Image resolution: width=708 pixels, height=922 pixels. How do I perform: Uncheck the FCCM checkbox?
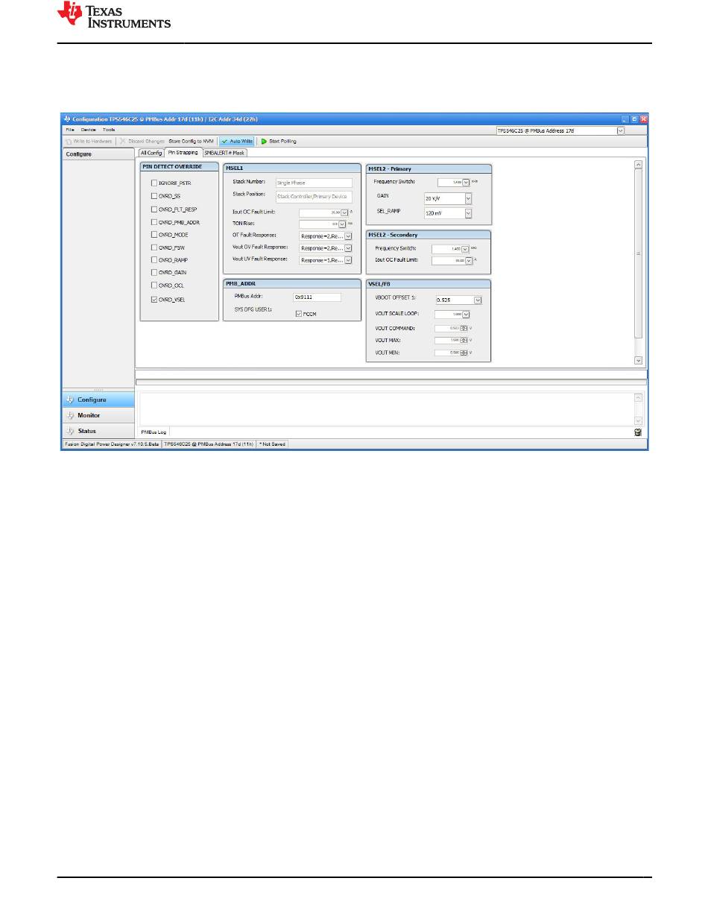point(298,314)
